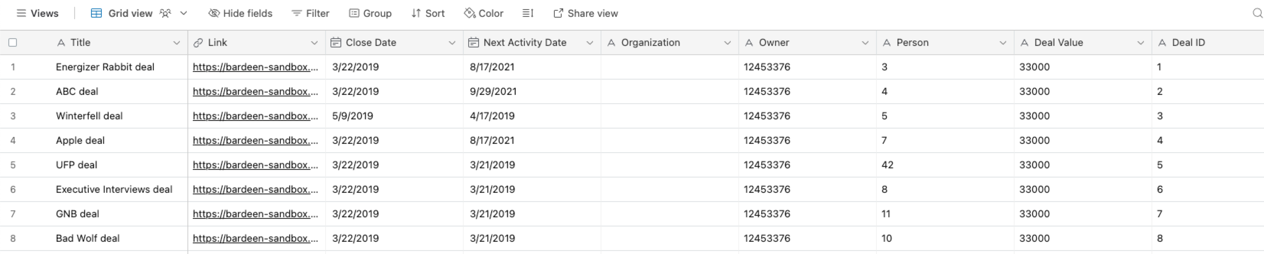Select row number 1

13,67
